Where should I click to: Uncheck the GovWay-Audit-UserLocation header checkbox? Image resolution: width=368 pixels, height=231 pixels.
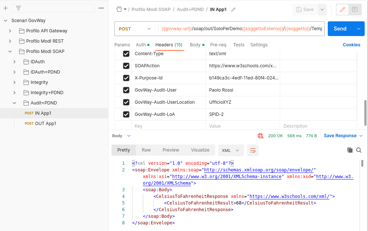pyautogui.click(x=126, y=102)
